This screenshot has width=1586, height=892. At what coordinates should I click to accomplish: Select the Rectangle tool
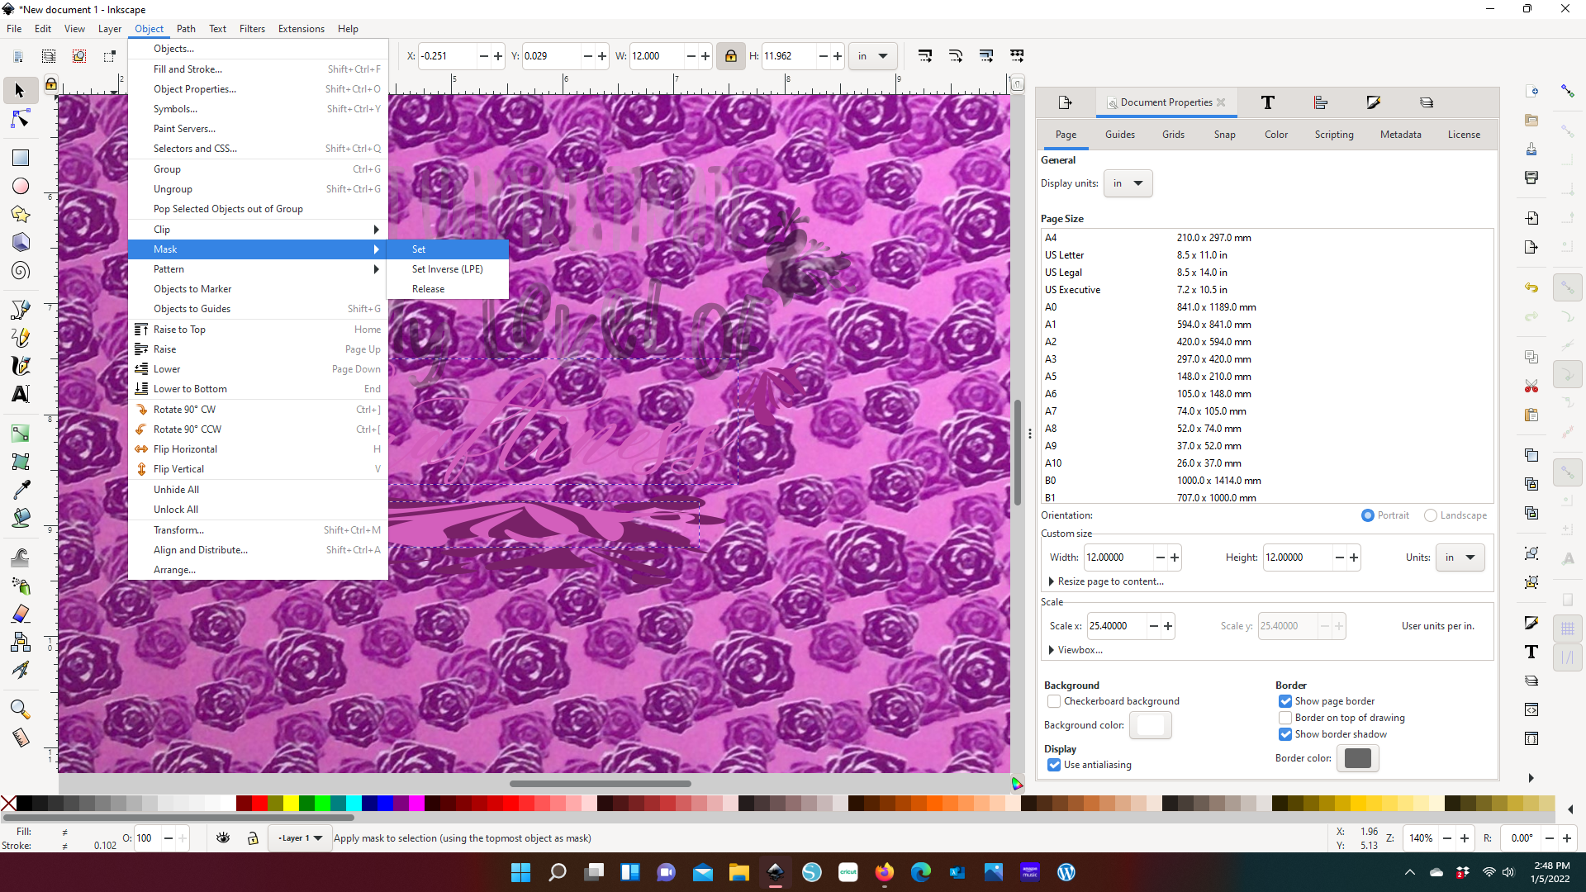tap(20, 158)
